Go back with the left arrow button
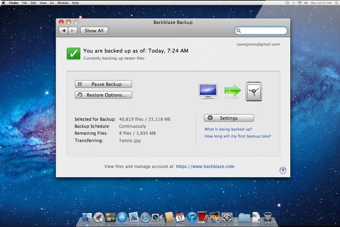 coord(64,31)
